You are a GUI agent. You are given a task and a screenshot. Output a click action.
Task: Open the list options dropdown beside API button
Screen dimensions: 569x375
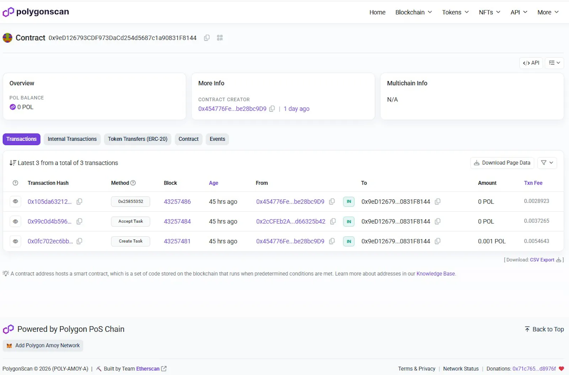click(554, 63)
